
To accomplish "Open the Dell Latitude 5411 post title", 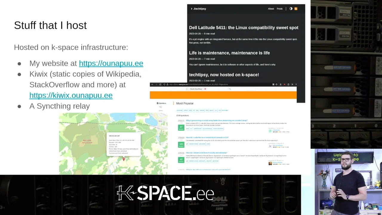I will [x=244, y=27].
